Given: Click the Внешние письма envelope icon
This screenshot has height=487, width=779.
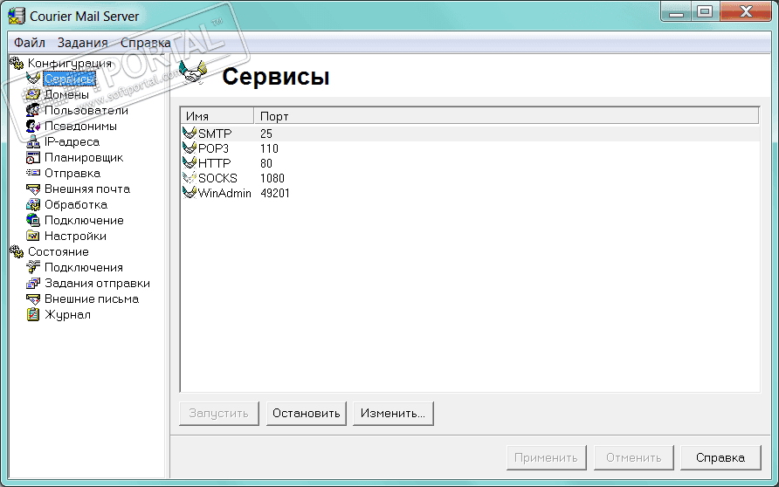Looking at the screenshot, I should tap(33, 298).
